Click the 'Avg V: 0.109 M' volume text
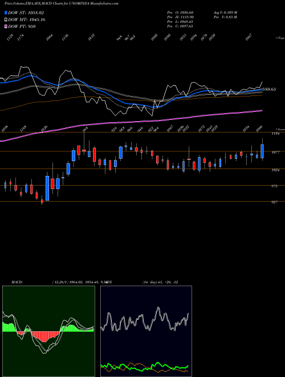The height and width of the screenshot is (377, 285). [225, 13]
